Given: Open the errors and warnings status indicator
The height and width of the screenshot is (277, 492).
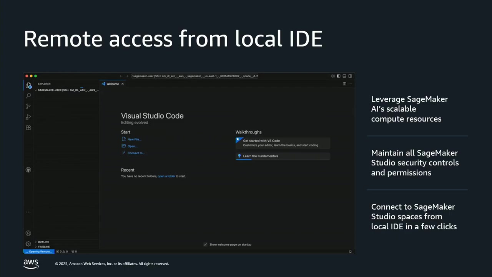Looking at the screenshot, I should [x=62, y=251].
